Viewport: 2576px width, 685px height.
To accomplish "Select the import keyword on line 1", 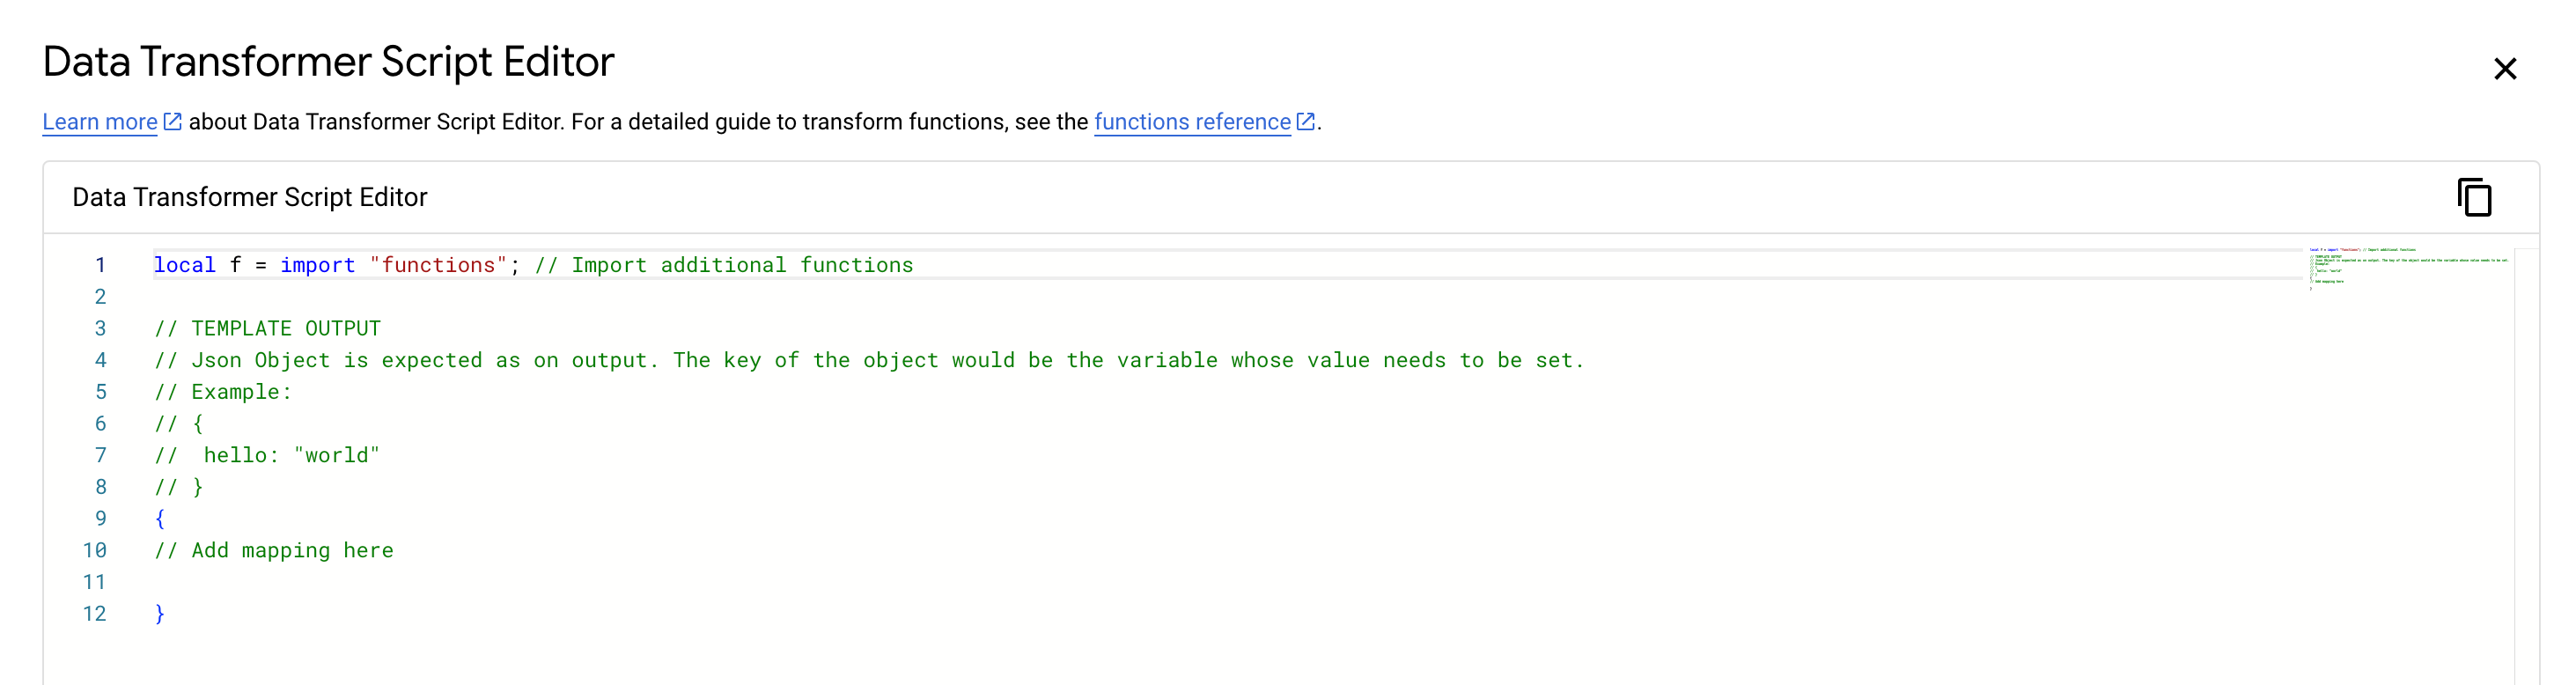I will pyautogui.click(x=318, y=264).
